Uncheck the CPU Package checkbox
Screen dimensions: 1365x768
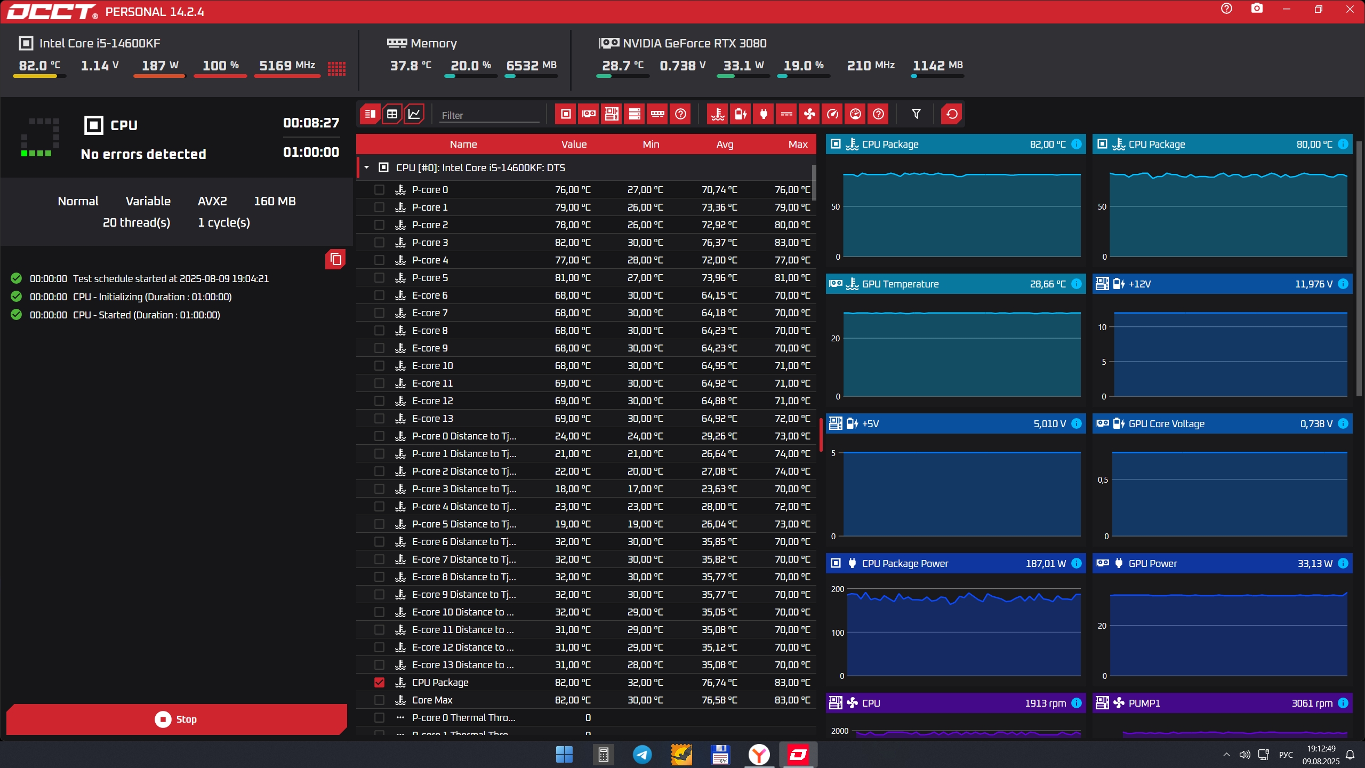click(x=379, y=682)
